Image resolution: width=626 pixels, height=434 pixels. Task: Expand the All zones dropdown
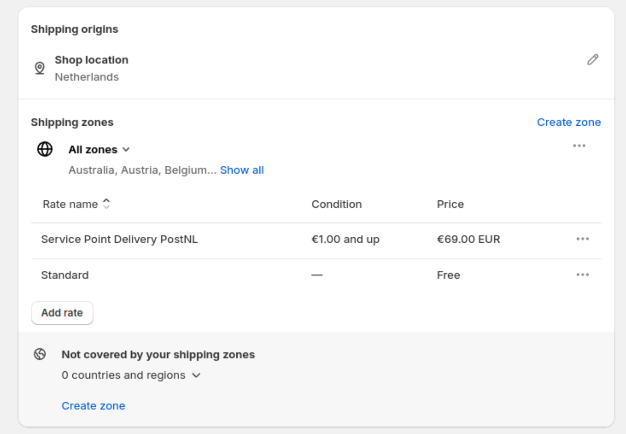tap(99, 150)
